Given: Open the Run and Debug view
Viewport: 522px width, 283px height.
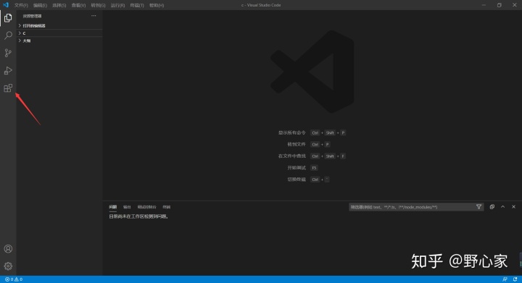Looking at the screenshot, I should 8,70.
